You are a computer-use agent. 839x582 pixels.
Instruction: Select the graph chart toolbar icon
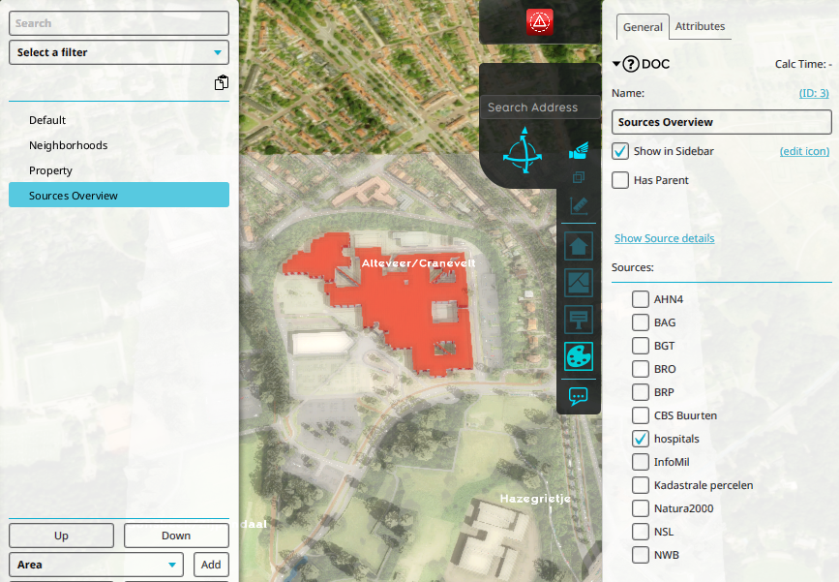coord(579,282)
